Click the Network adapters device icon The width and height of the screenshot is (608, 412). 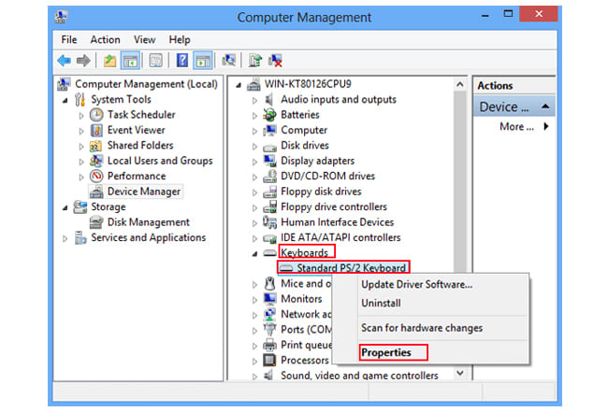pyautogui.click(x=269, y=314)
